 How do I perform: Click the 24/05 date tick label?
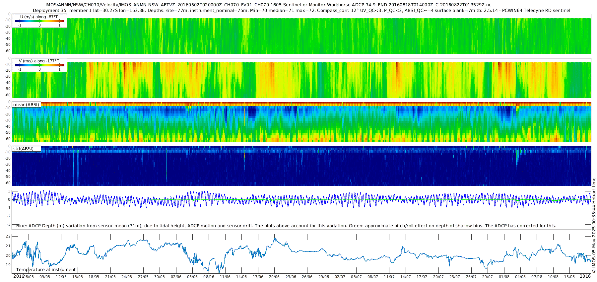point(127,277)
